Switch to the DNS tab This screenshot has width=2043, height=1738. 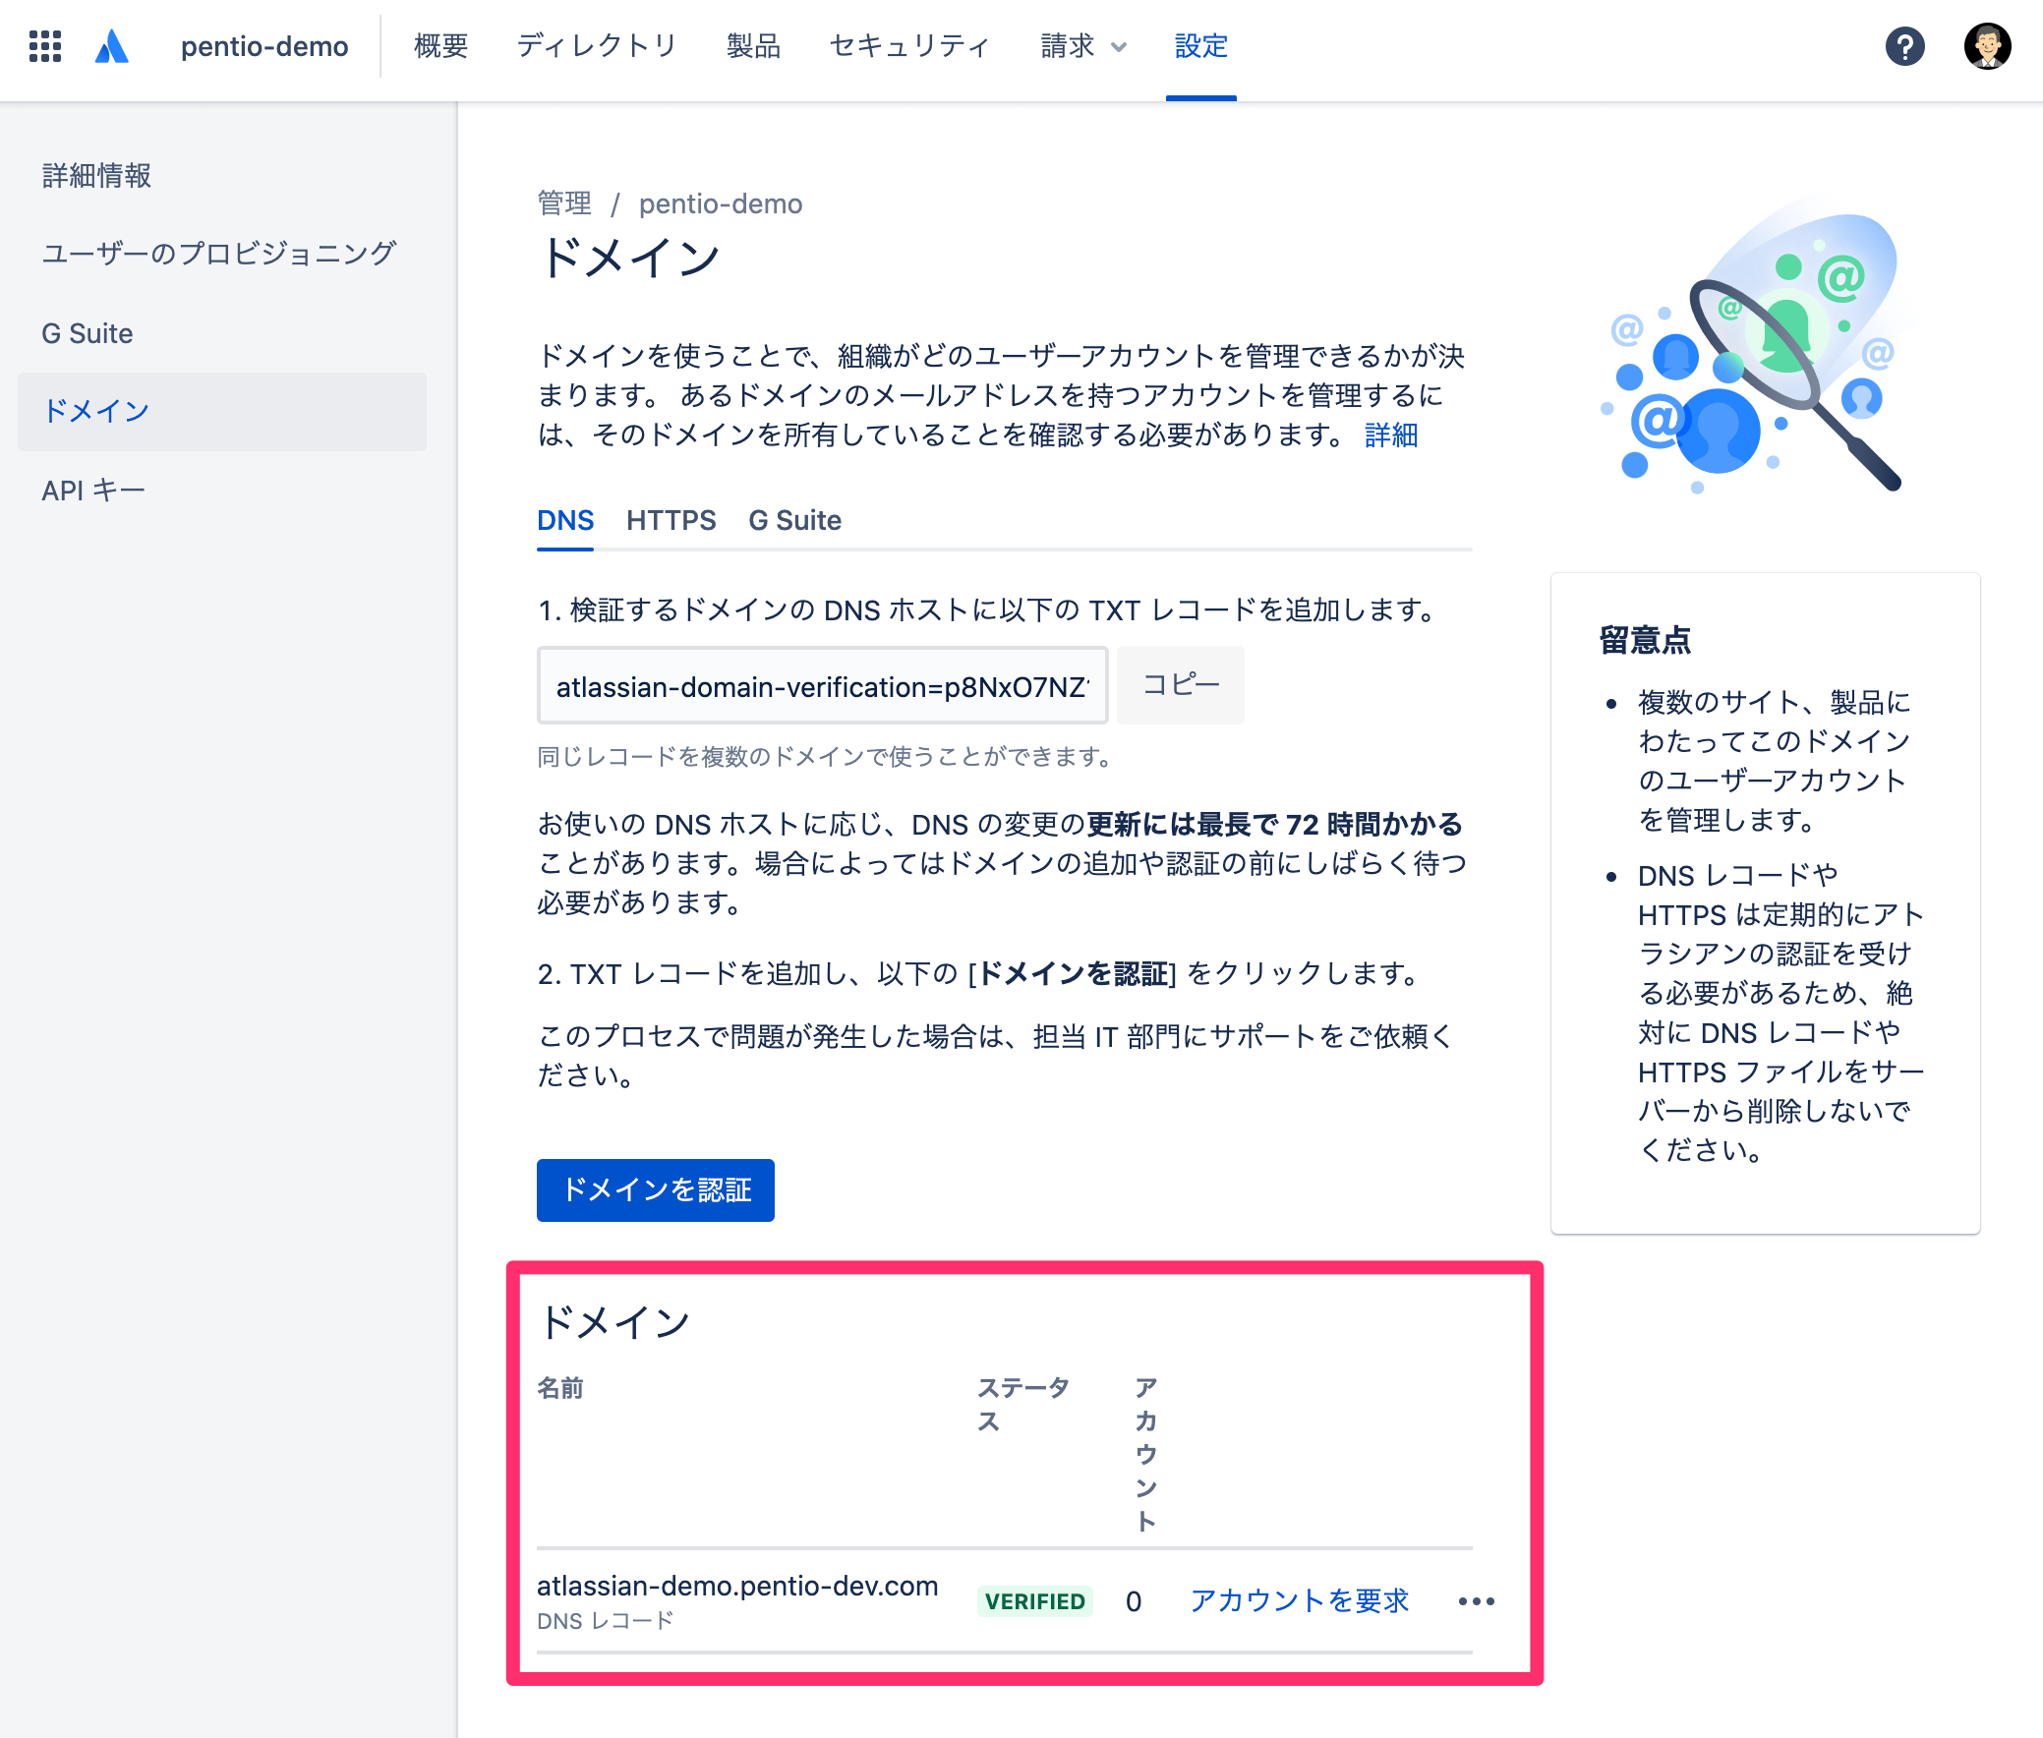click(x=564, y=520)
